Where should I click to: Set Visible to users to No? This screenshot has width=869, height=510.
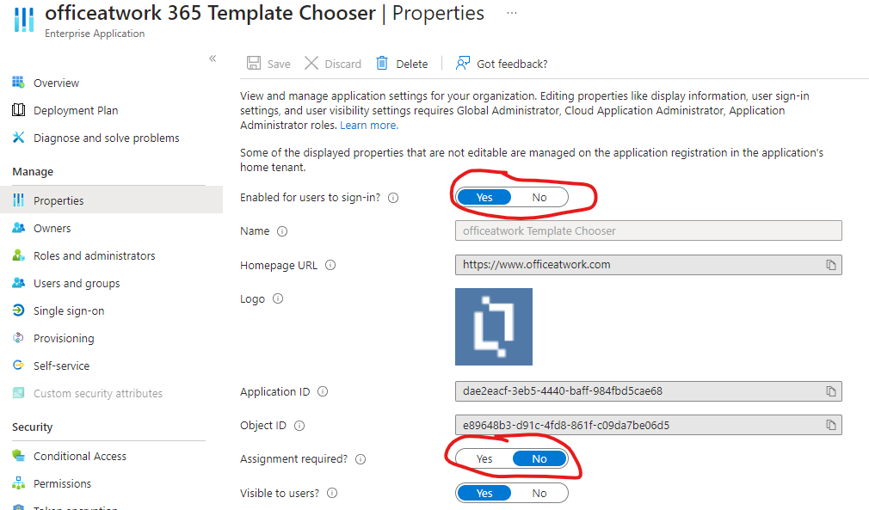point(539,494)
